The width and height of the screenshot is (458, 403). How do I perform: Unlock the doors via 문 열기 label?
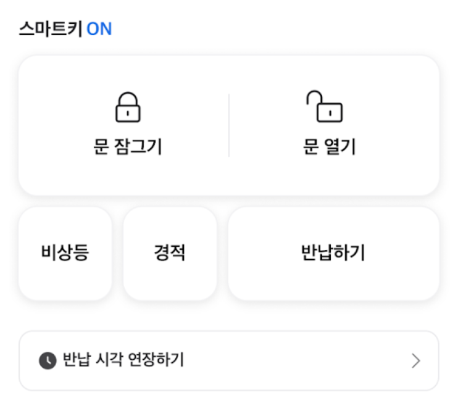click(330, 147)
